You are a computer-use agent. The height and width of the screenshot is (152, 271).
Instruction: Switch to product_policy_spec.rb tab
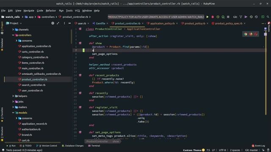click(229, 24)
